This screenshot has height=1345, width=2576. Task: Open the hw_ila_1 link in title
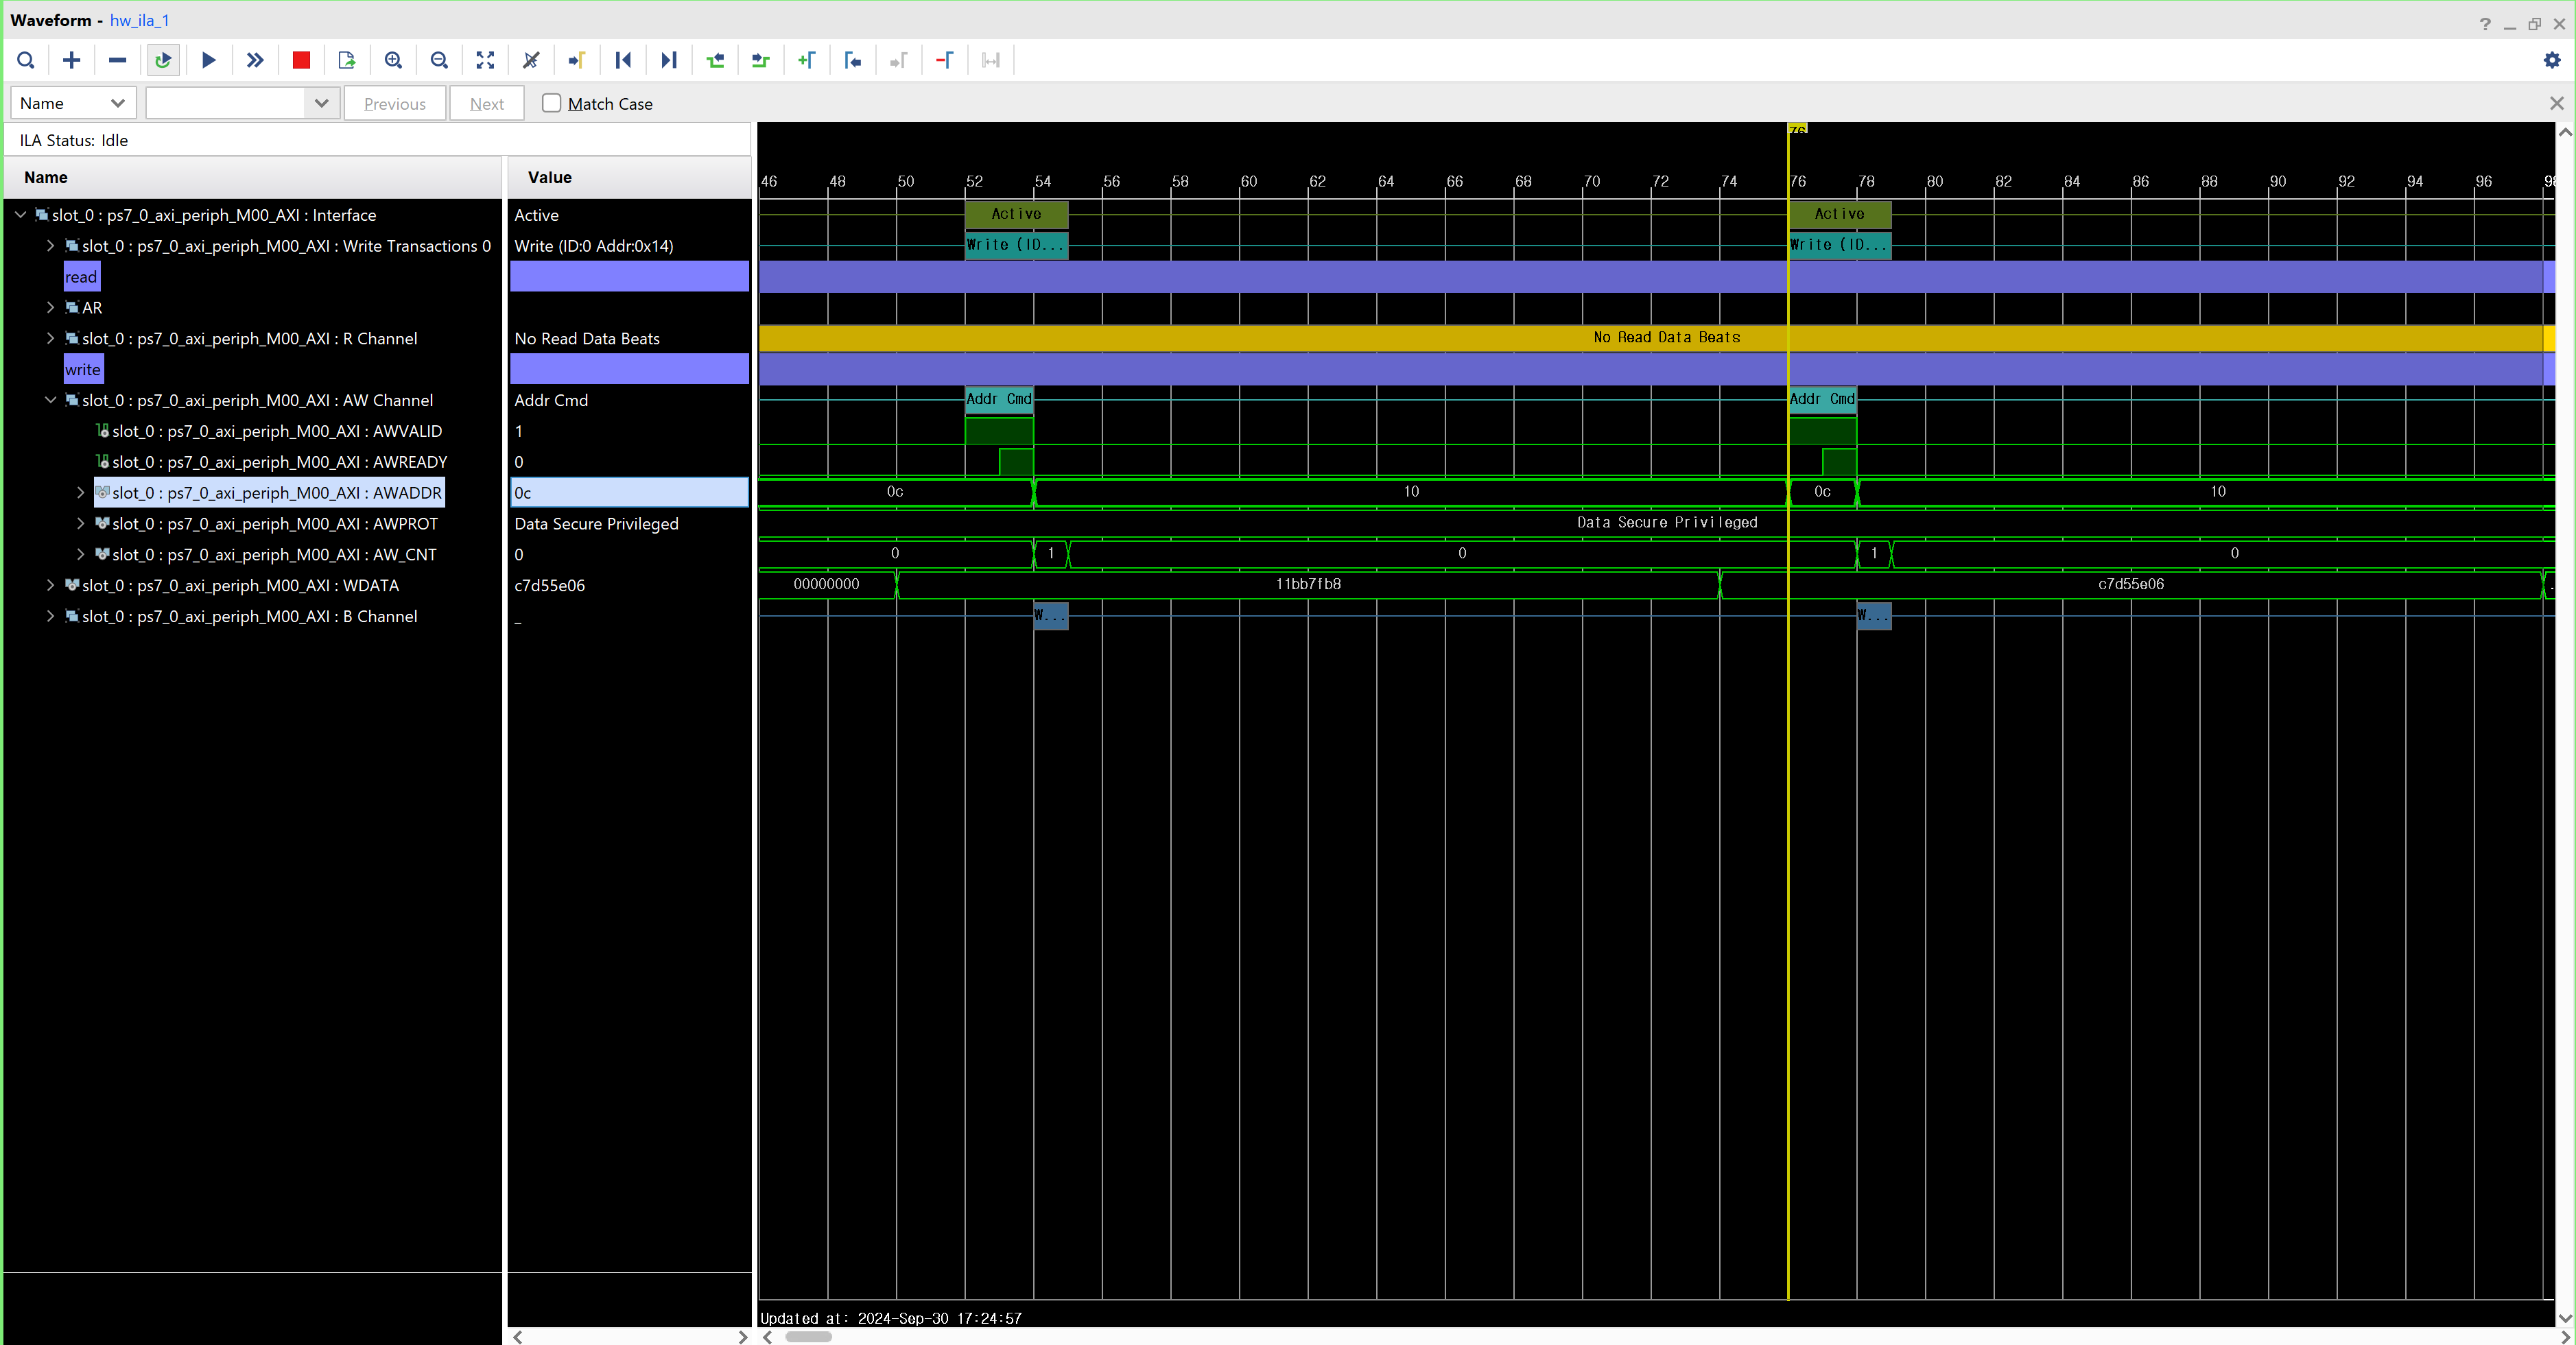tap(139, 20)
